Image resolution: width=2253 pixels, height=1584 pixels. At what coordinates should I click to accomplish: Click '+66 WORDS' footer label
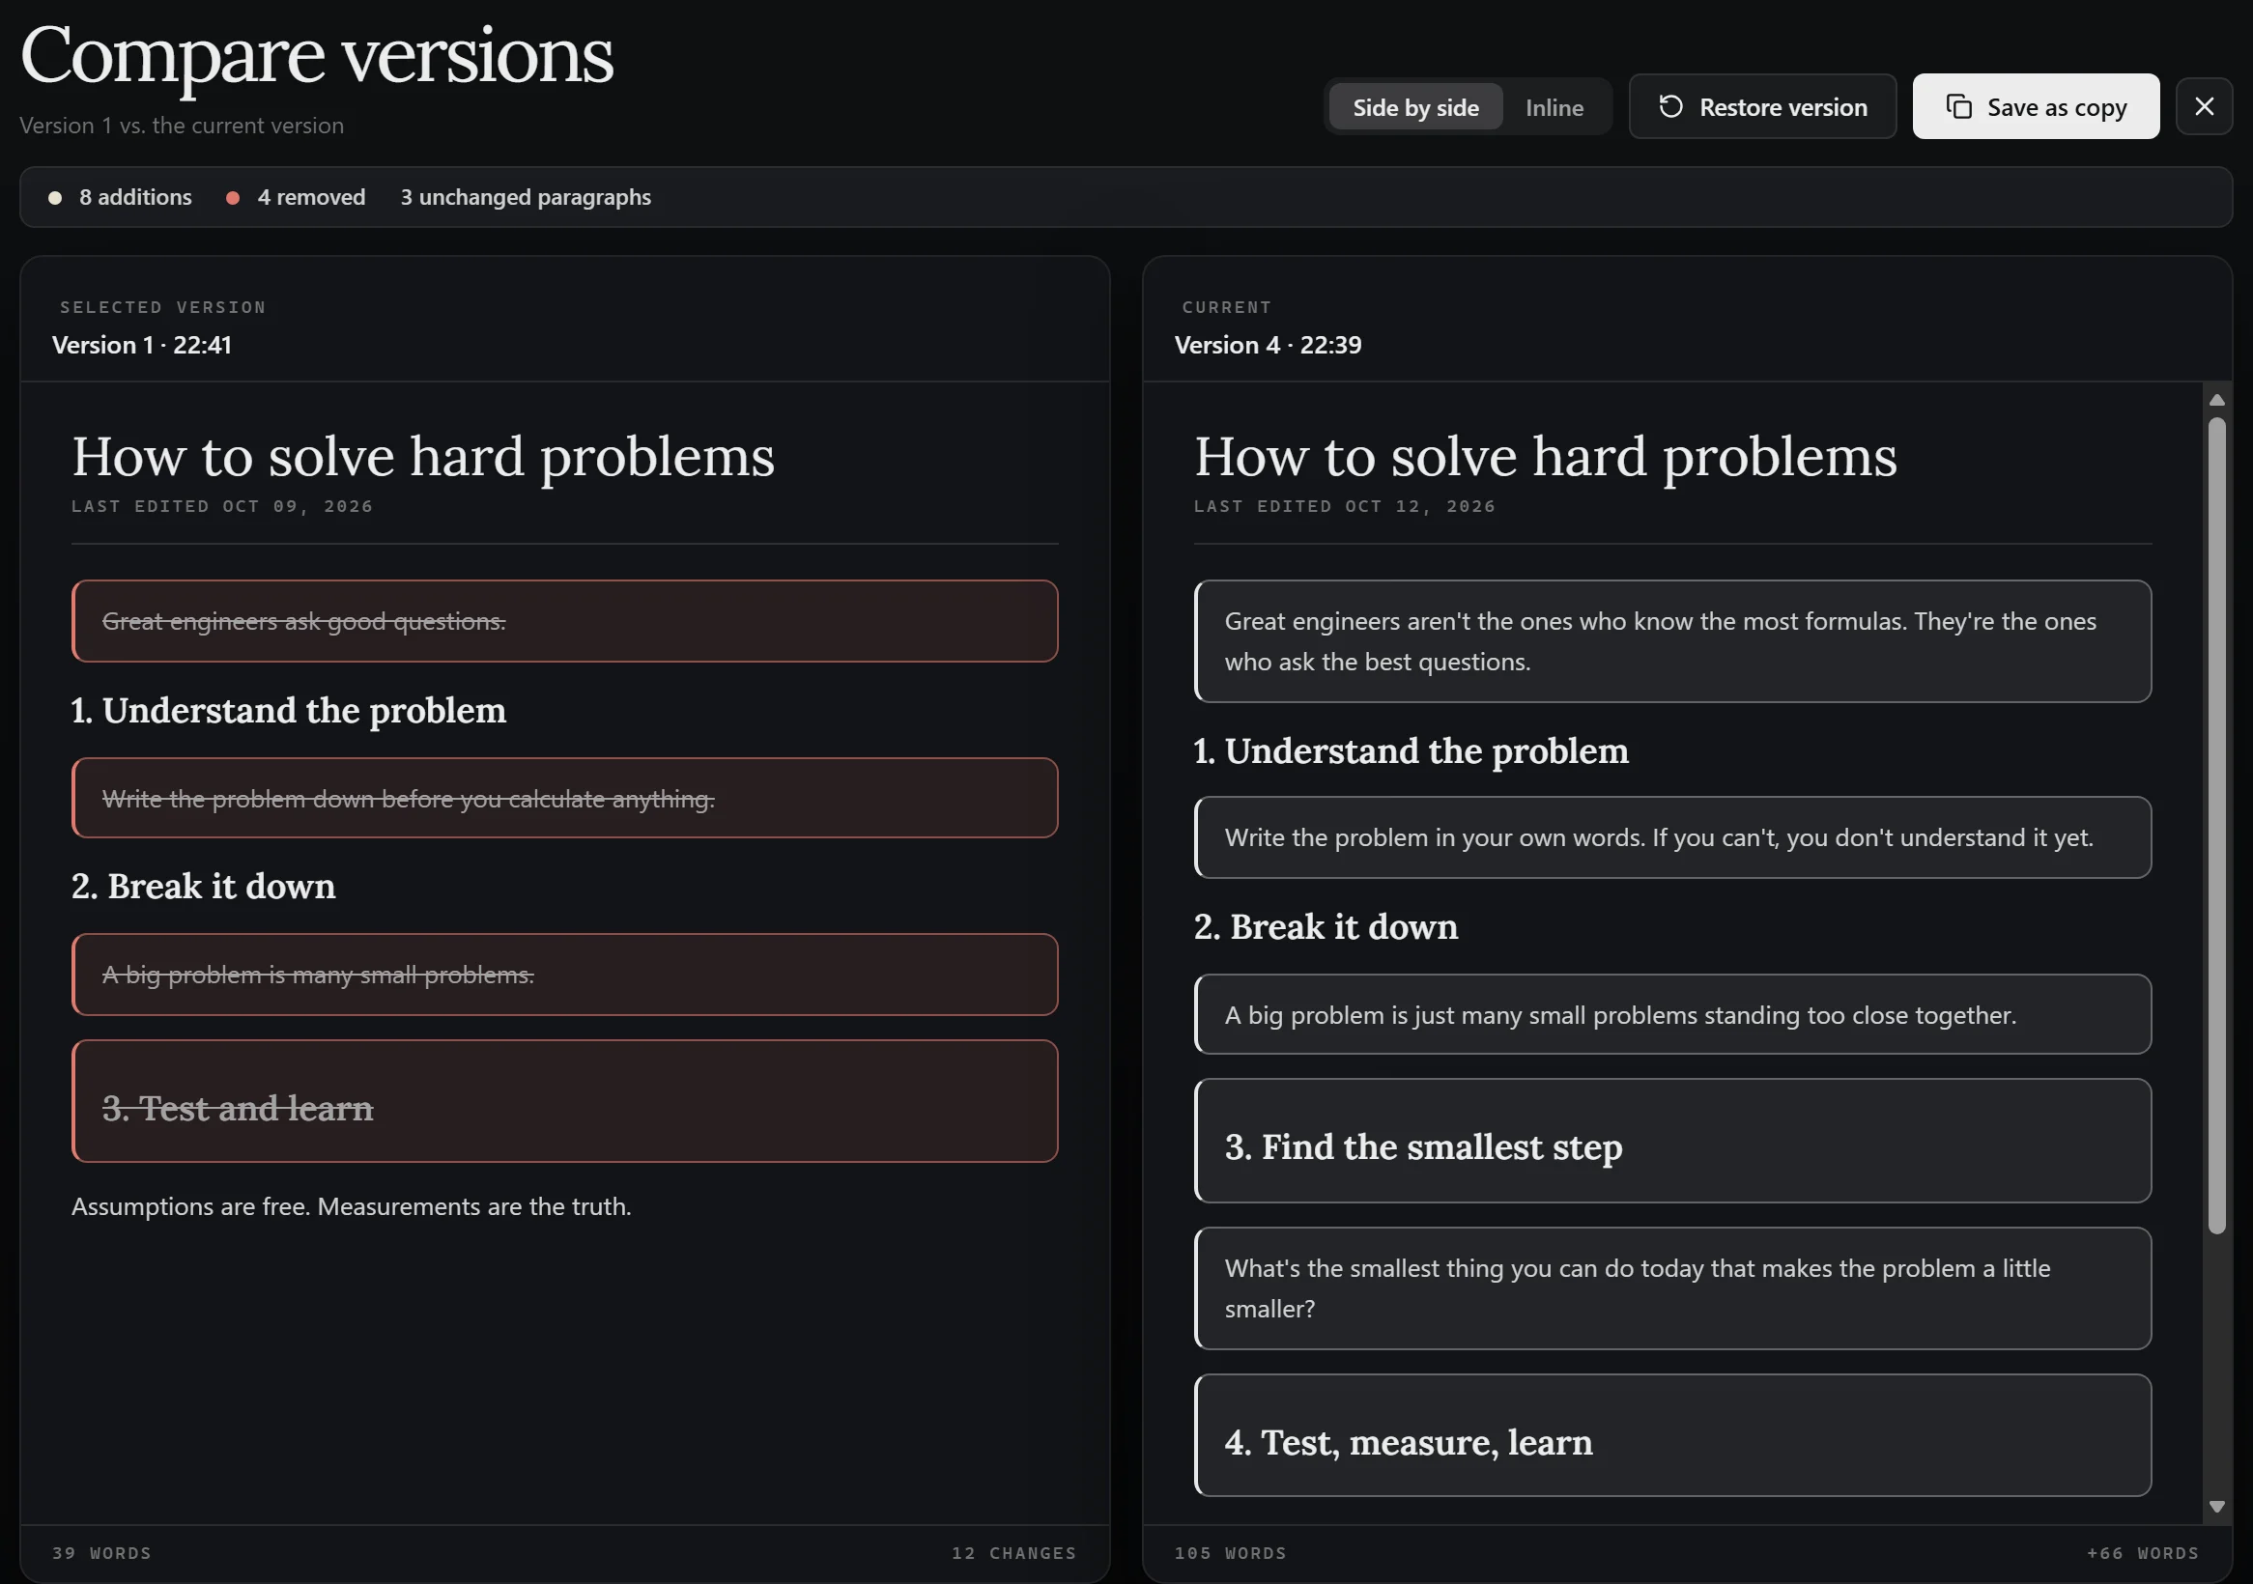pos(2142,1554)
